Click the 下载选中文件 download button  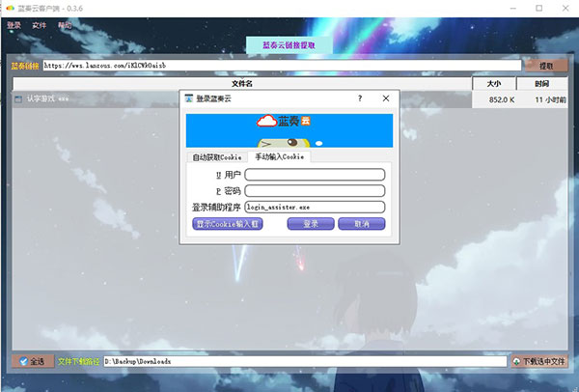pyautogui.click(x=538, y=361)
